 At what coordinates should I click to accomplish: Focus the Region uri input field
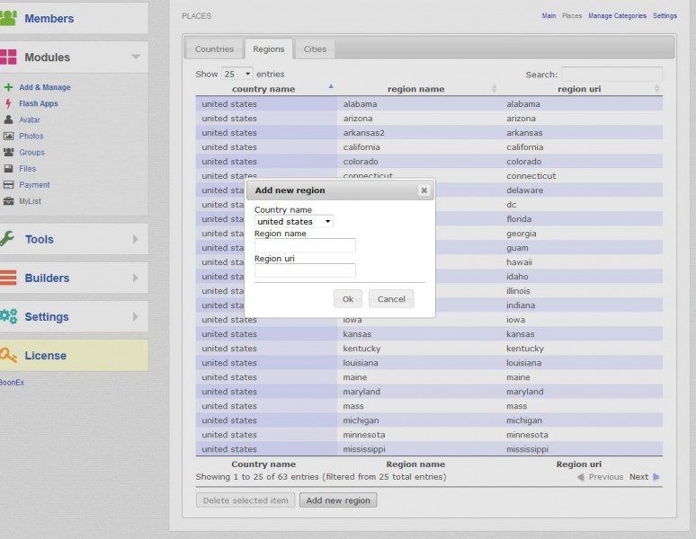(305, 270)
